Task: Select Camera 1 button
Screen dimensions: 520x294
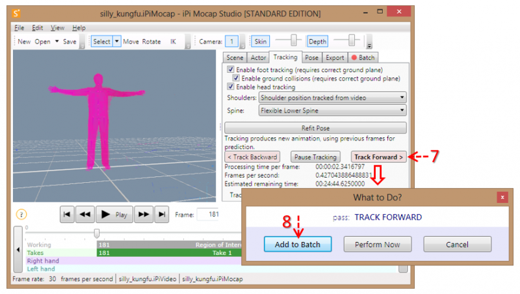Action: 231,42
